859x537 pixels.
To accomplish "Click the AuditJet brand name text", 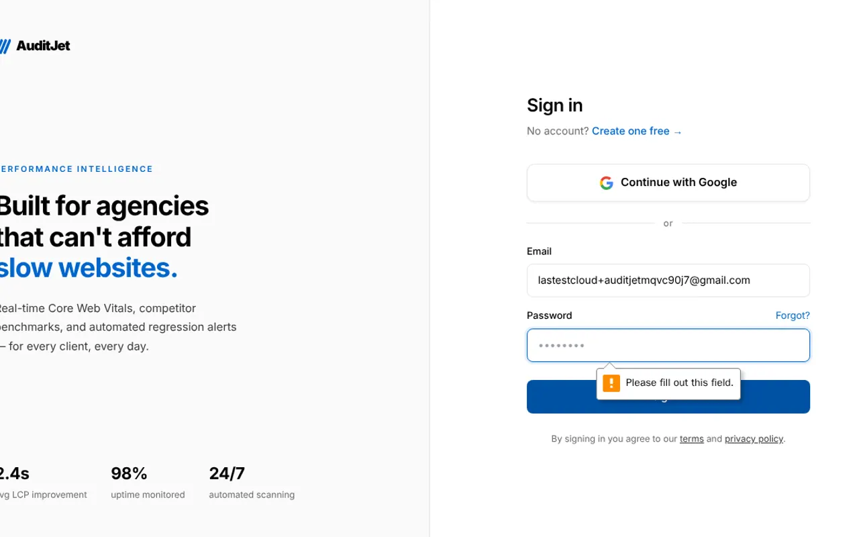I will (x=43, y=46).
